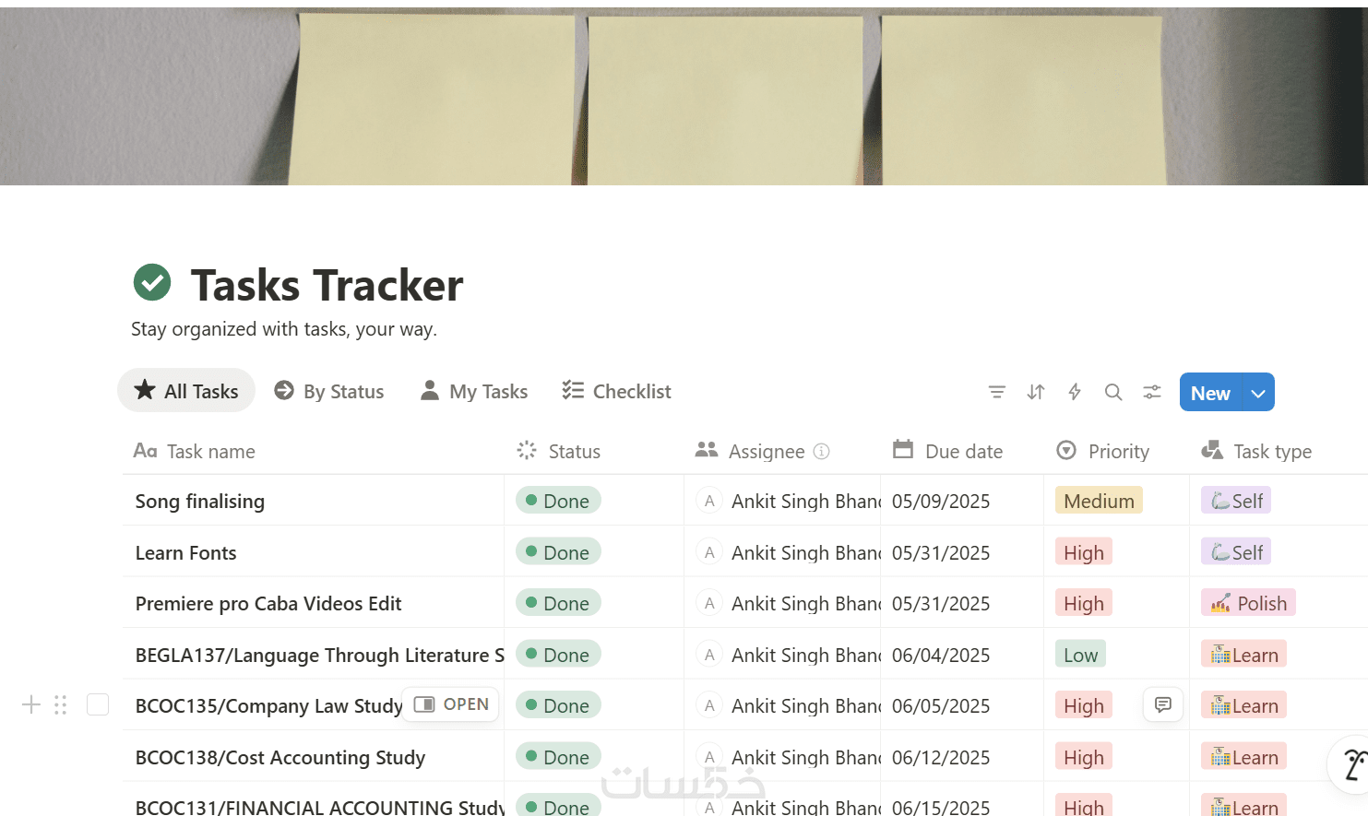The width and height of the screenshot is (1368, 816).
Task: Open Polish task type tag
Action: pos(1248,603)
